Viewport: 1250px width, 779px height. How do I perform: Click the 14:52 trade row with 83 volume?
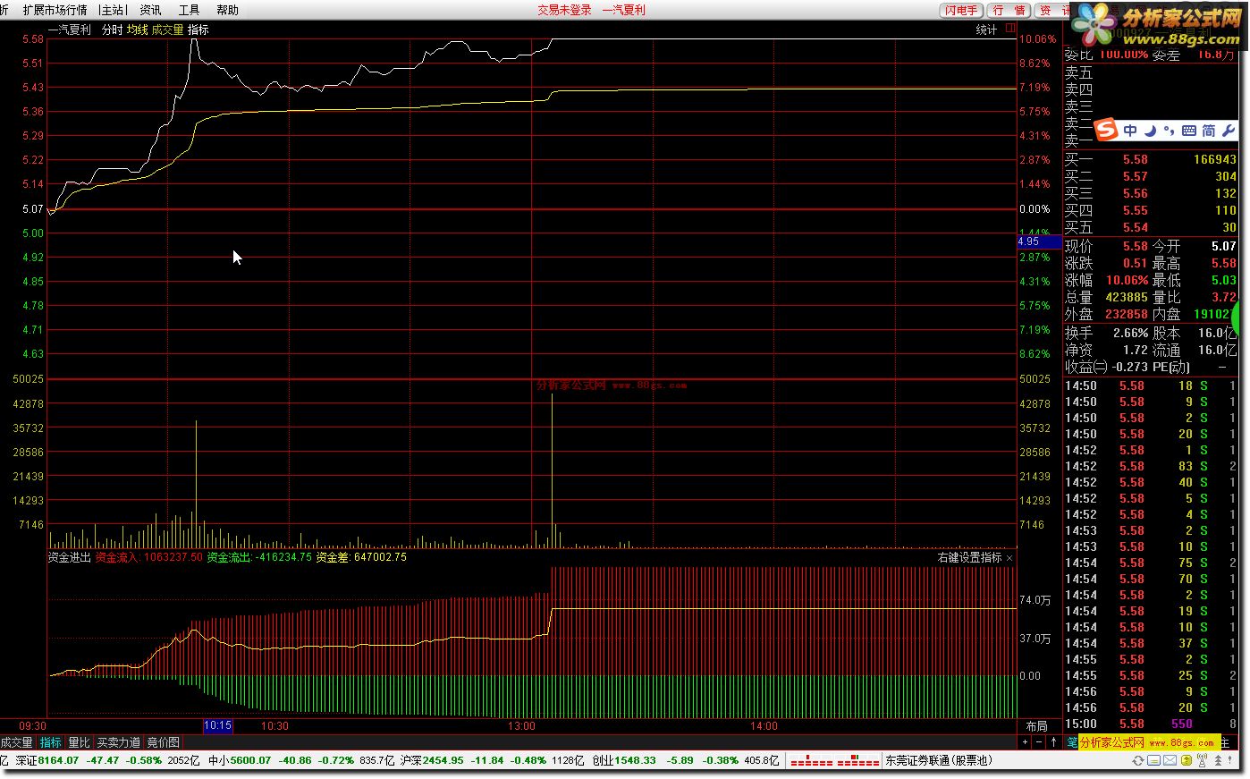[1151, 466]
